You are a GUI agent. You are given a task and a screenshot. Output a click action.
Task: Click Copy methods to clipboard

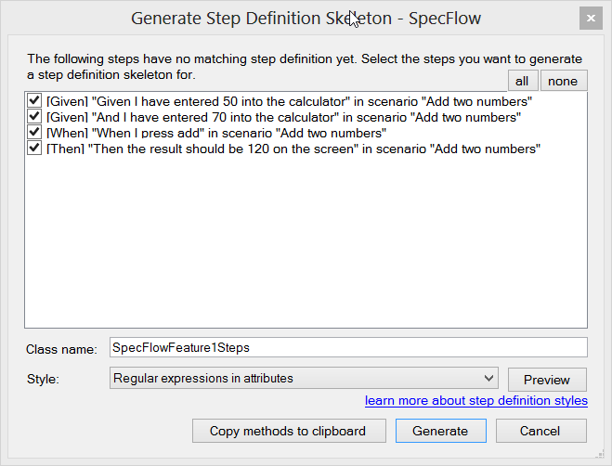point(287,431)
